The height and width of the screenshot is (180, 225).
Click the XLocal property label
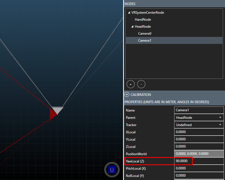tap(131, 132)
